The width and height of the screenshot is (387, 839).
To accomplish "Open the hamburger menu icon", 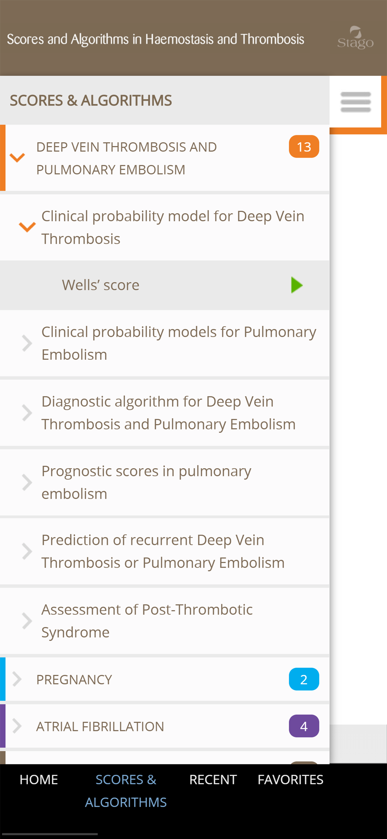I will [x=356, y=102].
